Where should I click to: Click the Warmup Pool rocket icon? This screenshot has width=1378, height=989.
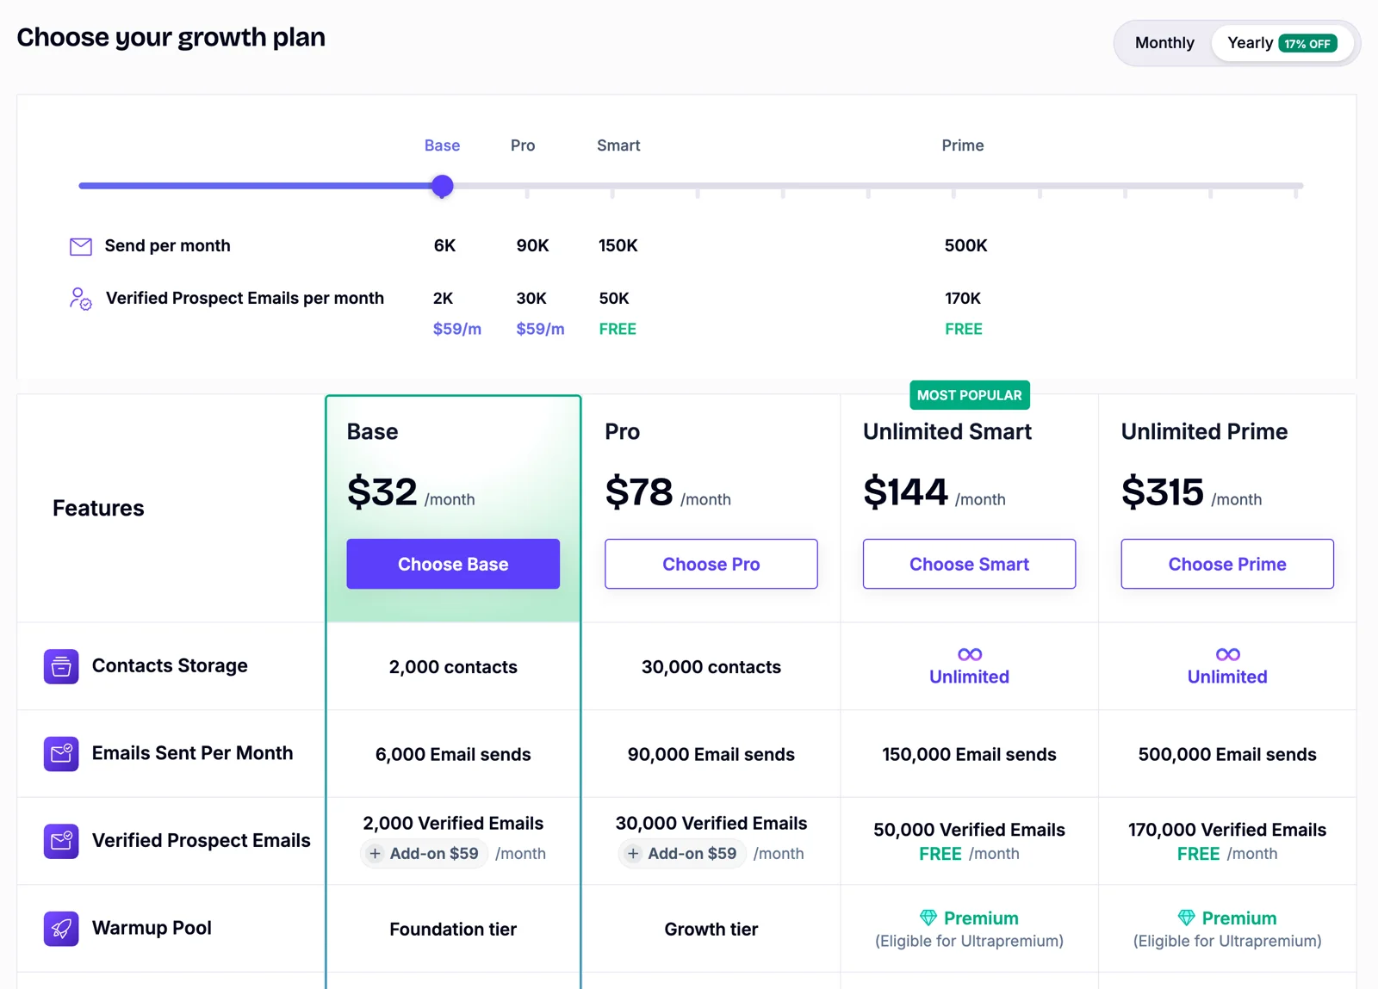(x=61, y=929)
